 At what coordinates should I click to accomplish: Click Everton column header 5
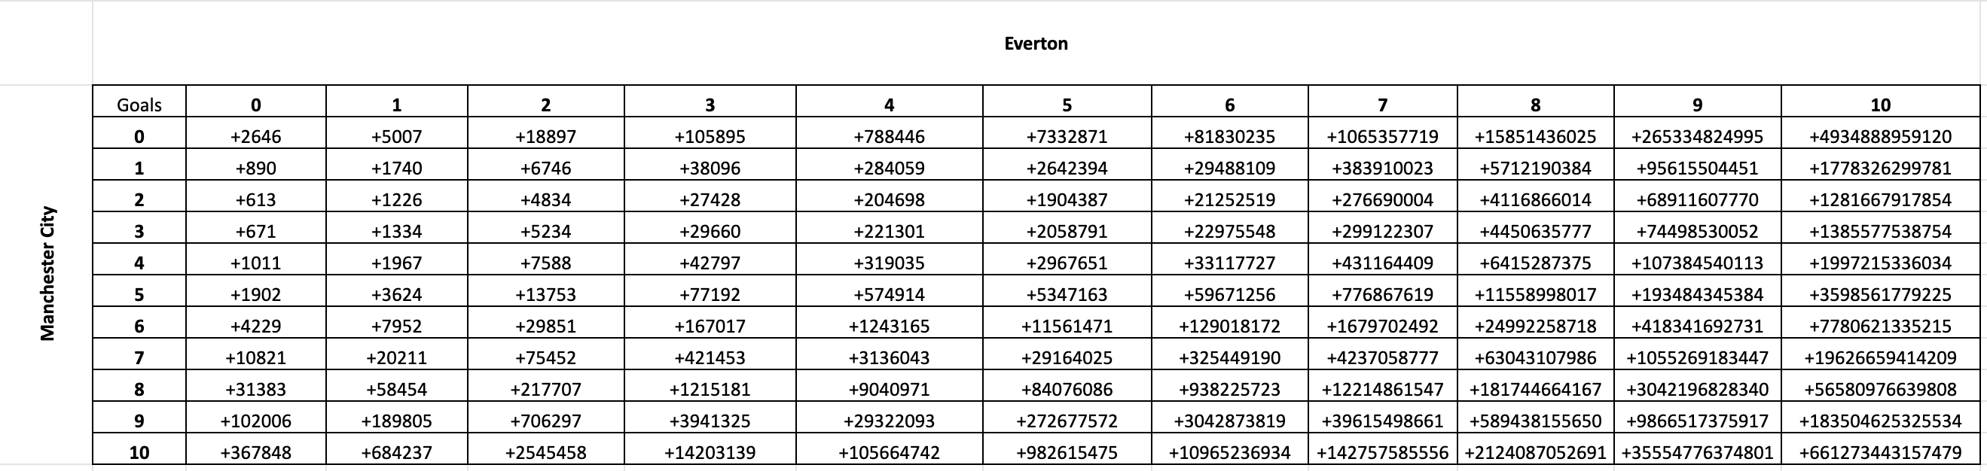(x=1067, y=105)
